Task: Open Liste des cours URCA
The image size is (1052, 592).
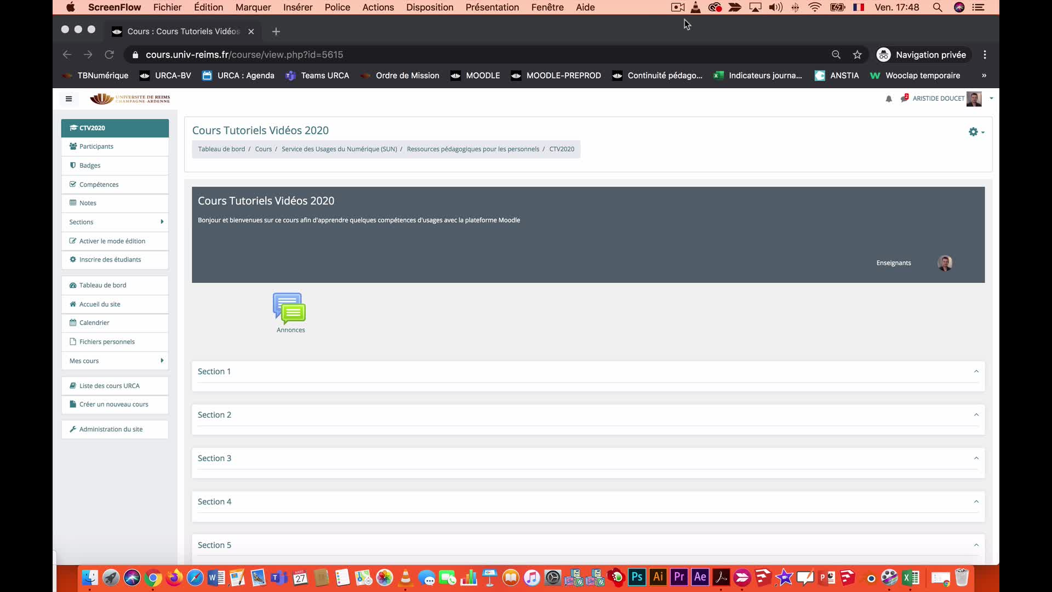Action: (x=115, y=386)
